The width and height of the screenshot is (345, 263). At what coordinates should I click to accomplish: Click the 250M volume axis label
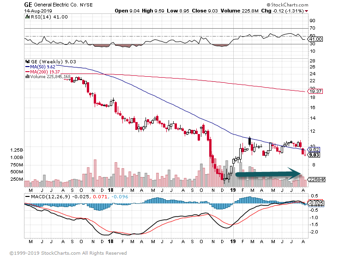(x=17, y=179)
